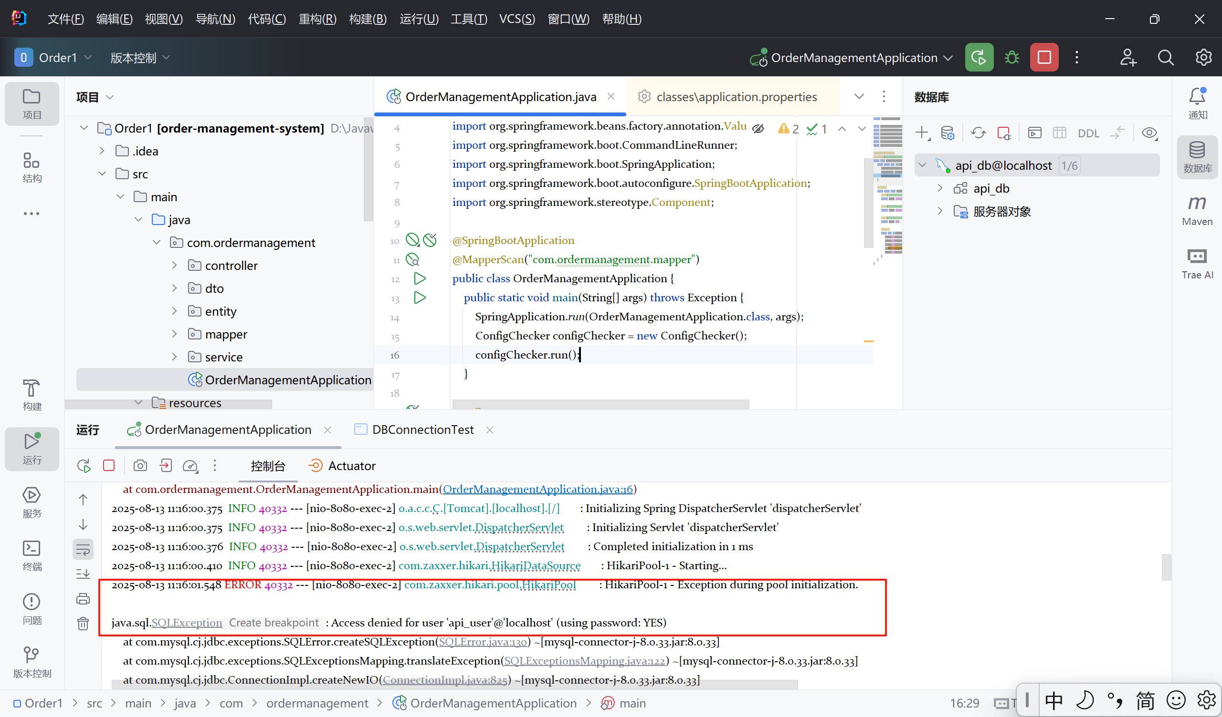
Task: Stop the running application with red square button
Action: [x=1044, y=58]
